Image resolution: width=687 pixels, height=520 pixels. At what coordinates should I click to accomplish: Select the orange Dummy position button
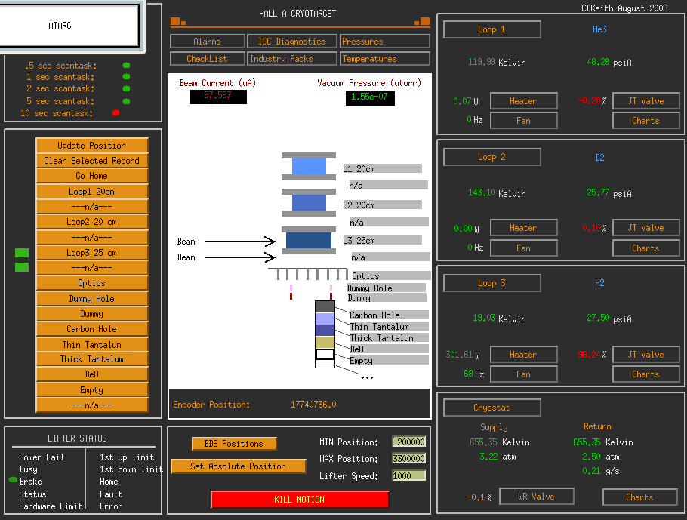click(x=92, y=314)
